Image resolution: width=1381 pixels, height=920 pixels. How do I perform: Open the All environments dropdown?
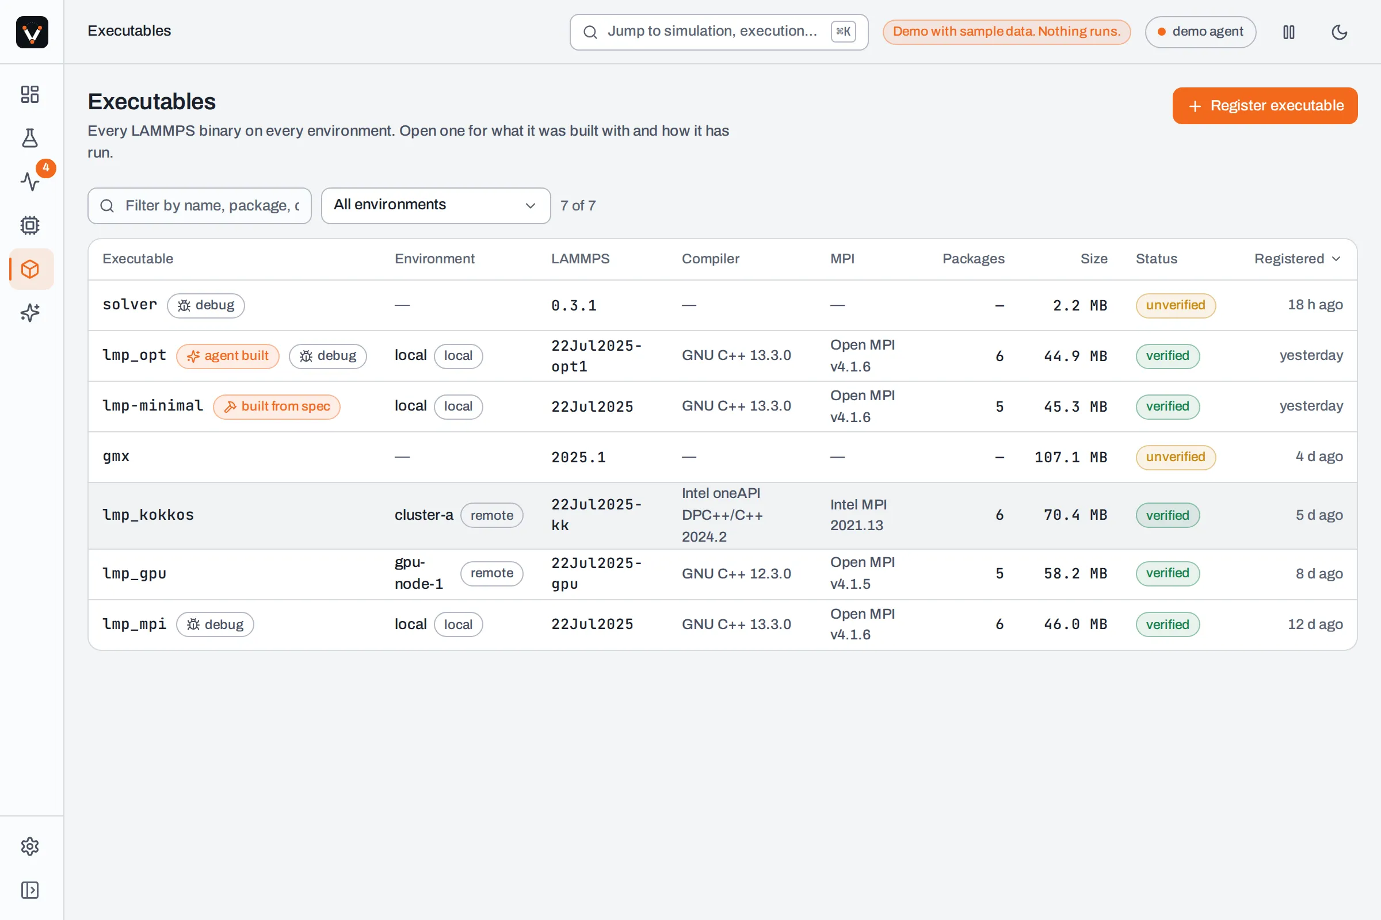[436, 205]
